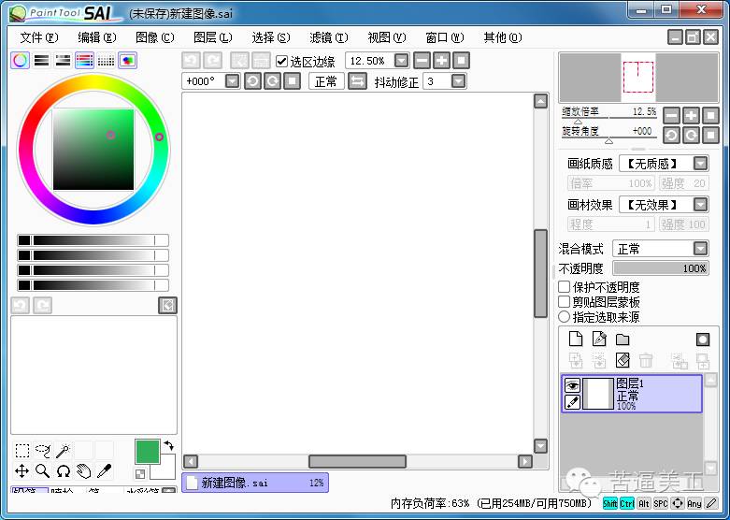Click the 正常 button in the toolbar
The height and width of the screenshot is (520, 730).
click(x=326, y=81)
